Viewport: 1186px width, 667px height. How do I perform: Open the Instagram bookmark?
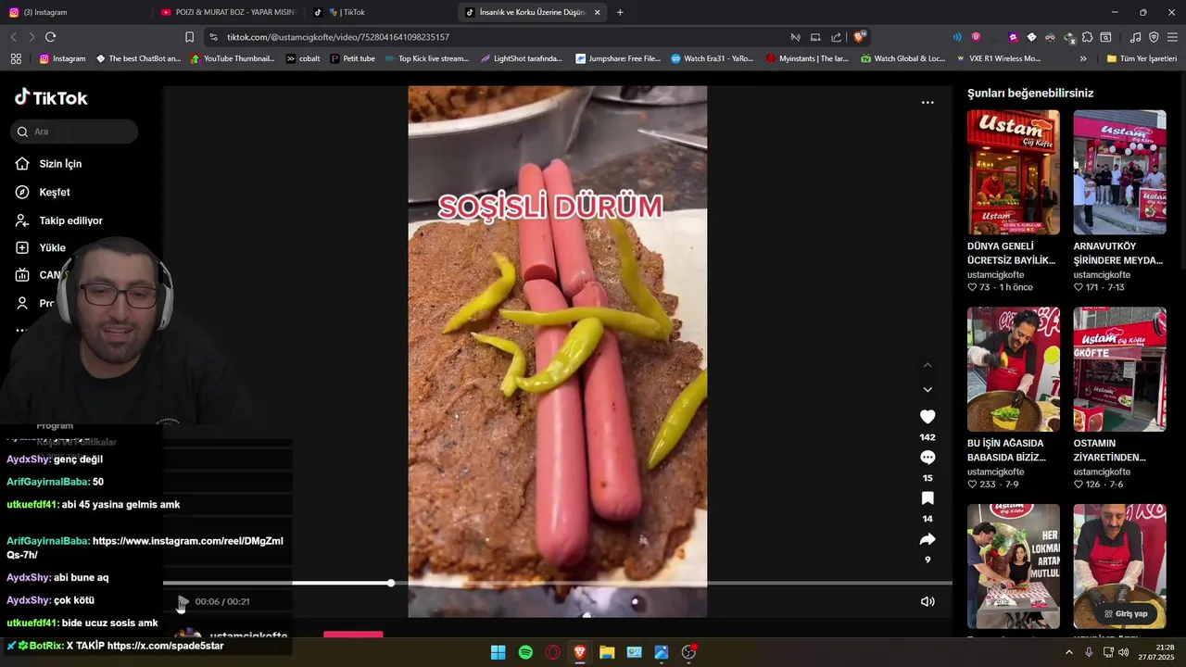coord(62,58)
